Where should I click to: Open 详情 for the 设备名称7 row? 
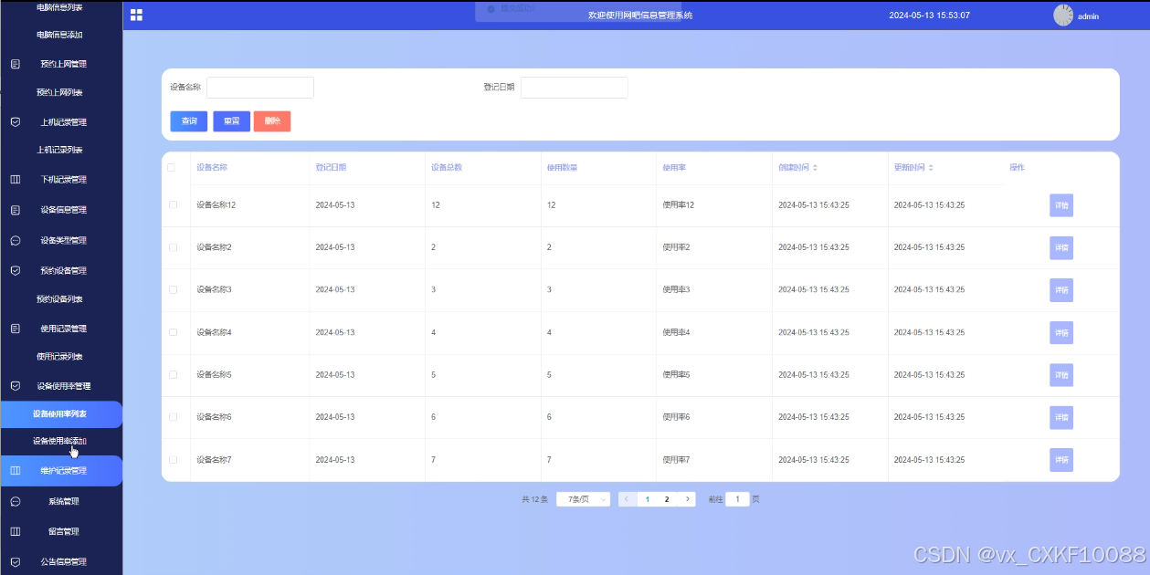(1061, 460)
